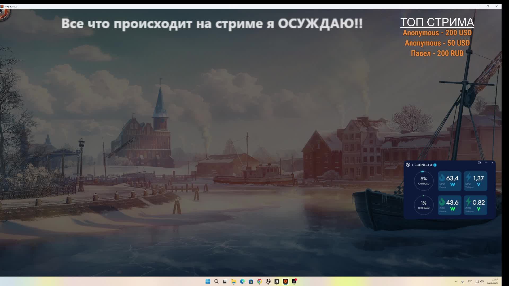
Task: Open the CPU voltage 1,37 V tile
Action: [475, 181]
